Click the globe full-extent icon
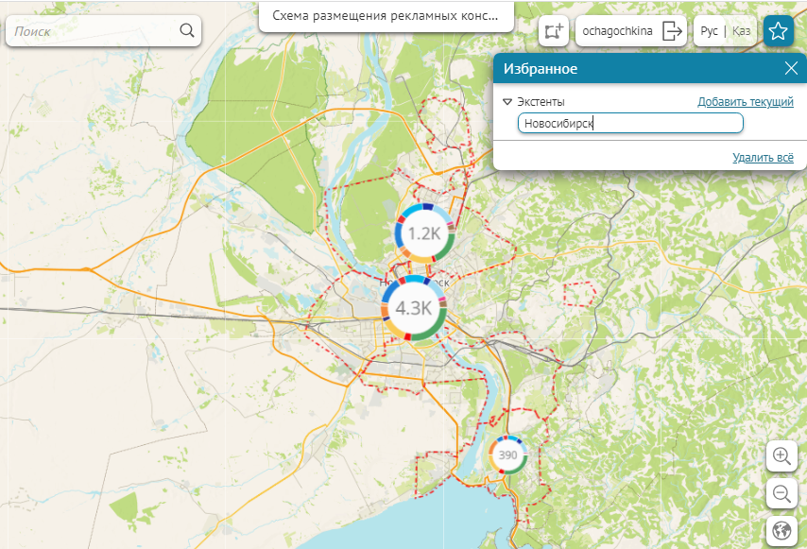 781,530
